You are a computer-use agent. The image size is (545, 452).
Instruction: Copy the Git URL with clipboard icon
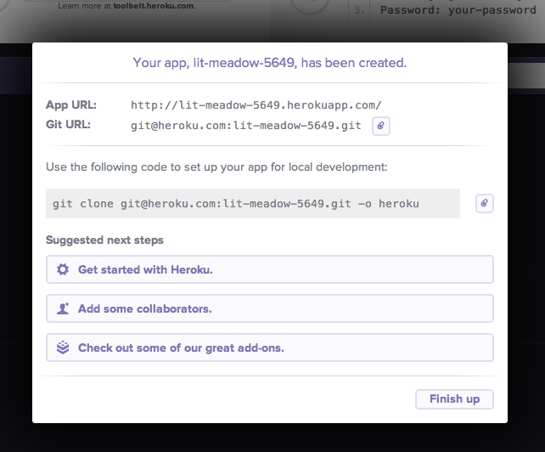[x=381, y=126]
